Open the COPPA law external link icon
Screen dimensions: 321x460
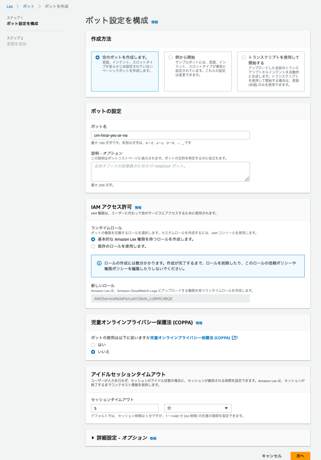point(233,338)
